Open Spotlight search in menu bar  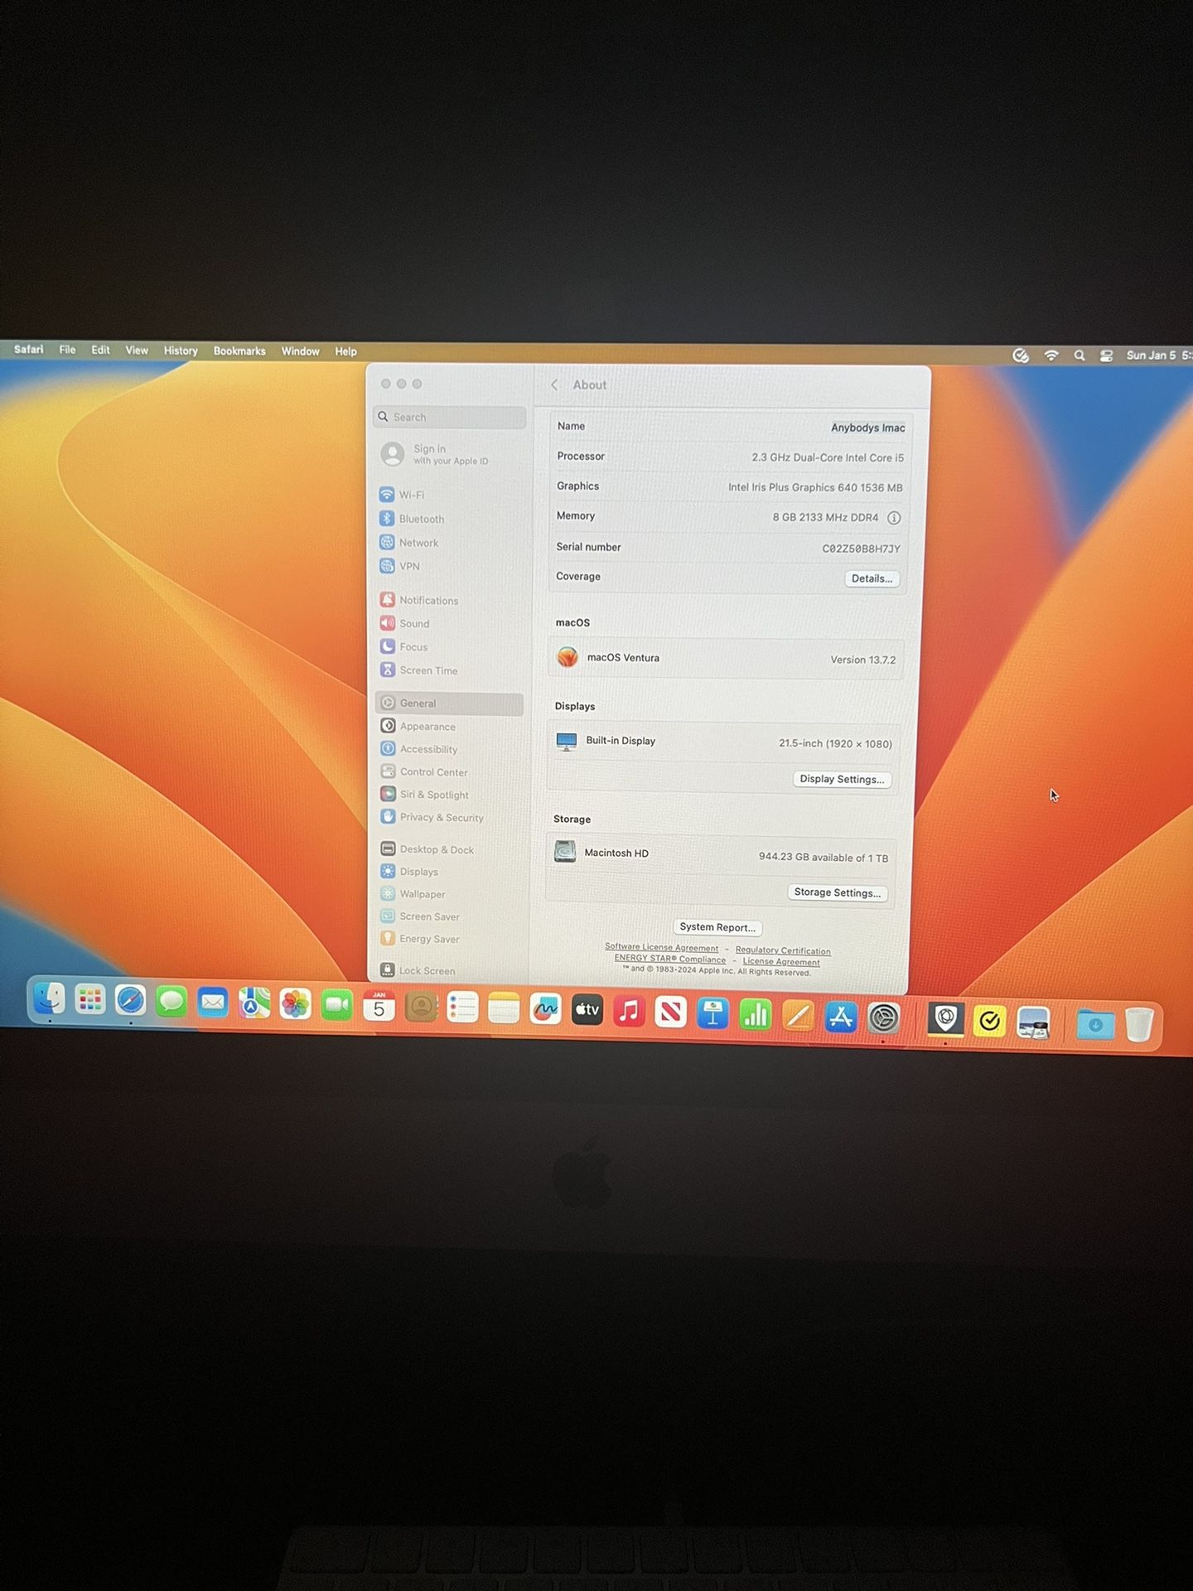point(1079,355)
